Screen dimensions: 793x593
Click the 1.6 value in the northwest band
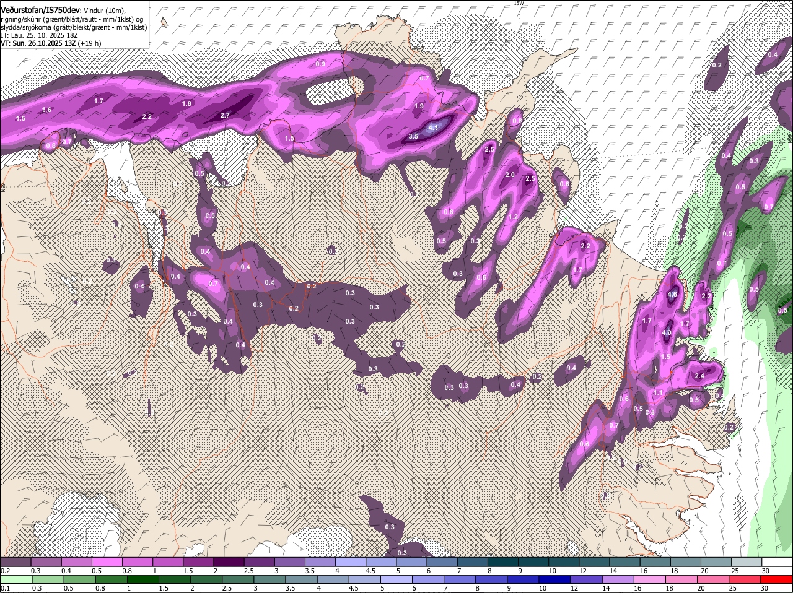46,110
